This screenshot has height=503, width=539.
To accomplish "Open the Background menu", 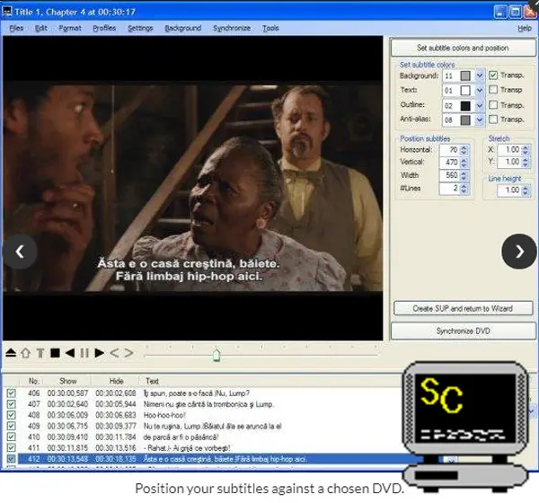I will coord(183,28).
